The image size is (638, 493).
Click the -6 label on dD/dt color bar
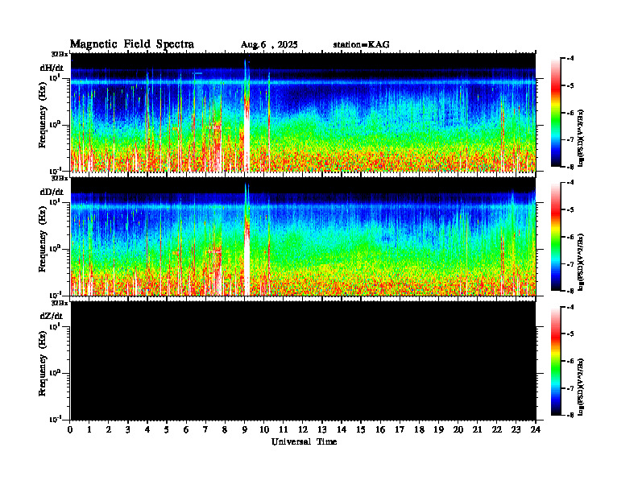[x=570, y=237]
